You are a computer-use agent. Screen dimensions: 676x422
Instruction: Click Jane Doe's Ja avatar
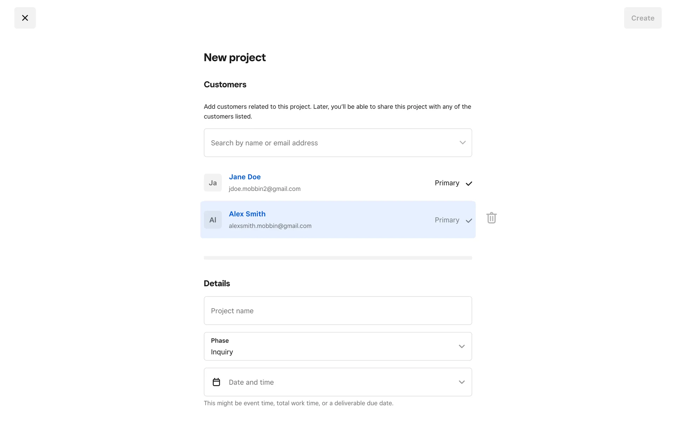point(213,183)
